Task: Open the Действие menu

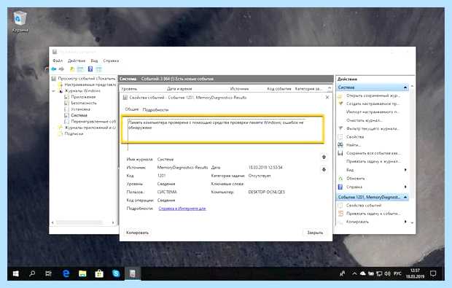Action: tap(77, 61)
